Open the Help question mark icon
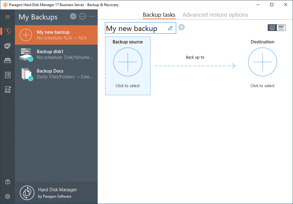293x204 pixels. click(8, 182)
